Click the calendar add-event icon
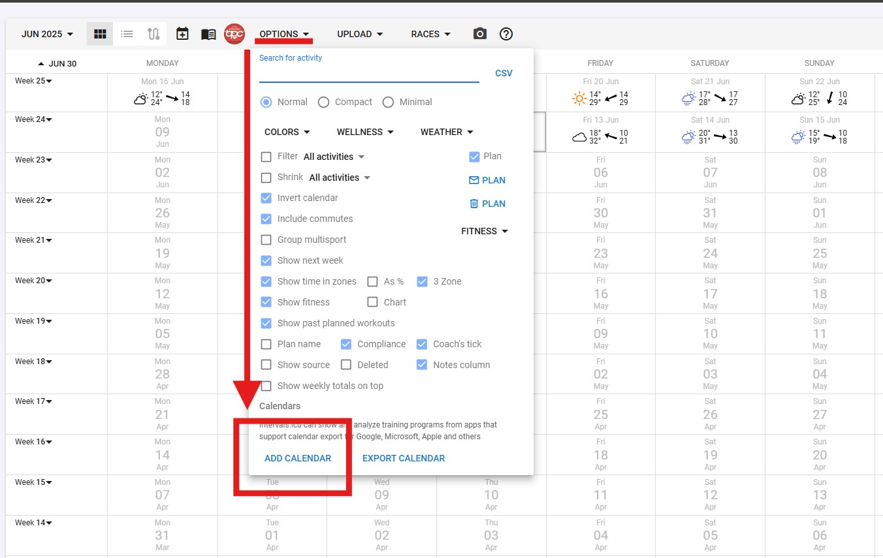The height and width of the screenshot is (558, 883). point(182,33)
